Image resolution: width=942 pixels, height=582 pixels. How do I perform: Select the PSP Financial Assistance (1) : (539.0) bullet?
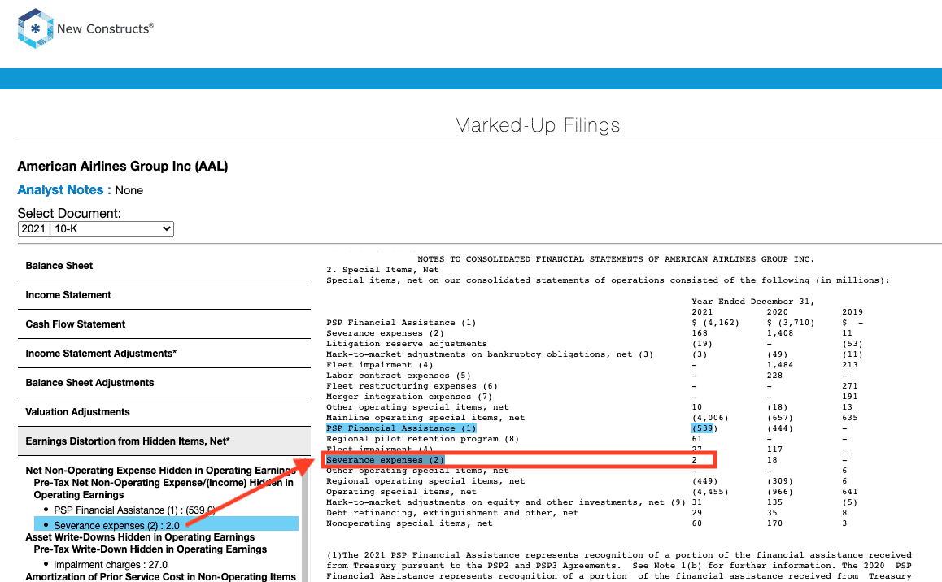[134, 510]
